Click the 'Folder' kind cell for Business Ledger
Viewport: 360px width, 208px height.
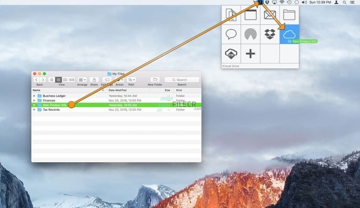click(180, 96)
